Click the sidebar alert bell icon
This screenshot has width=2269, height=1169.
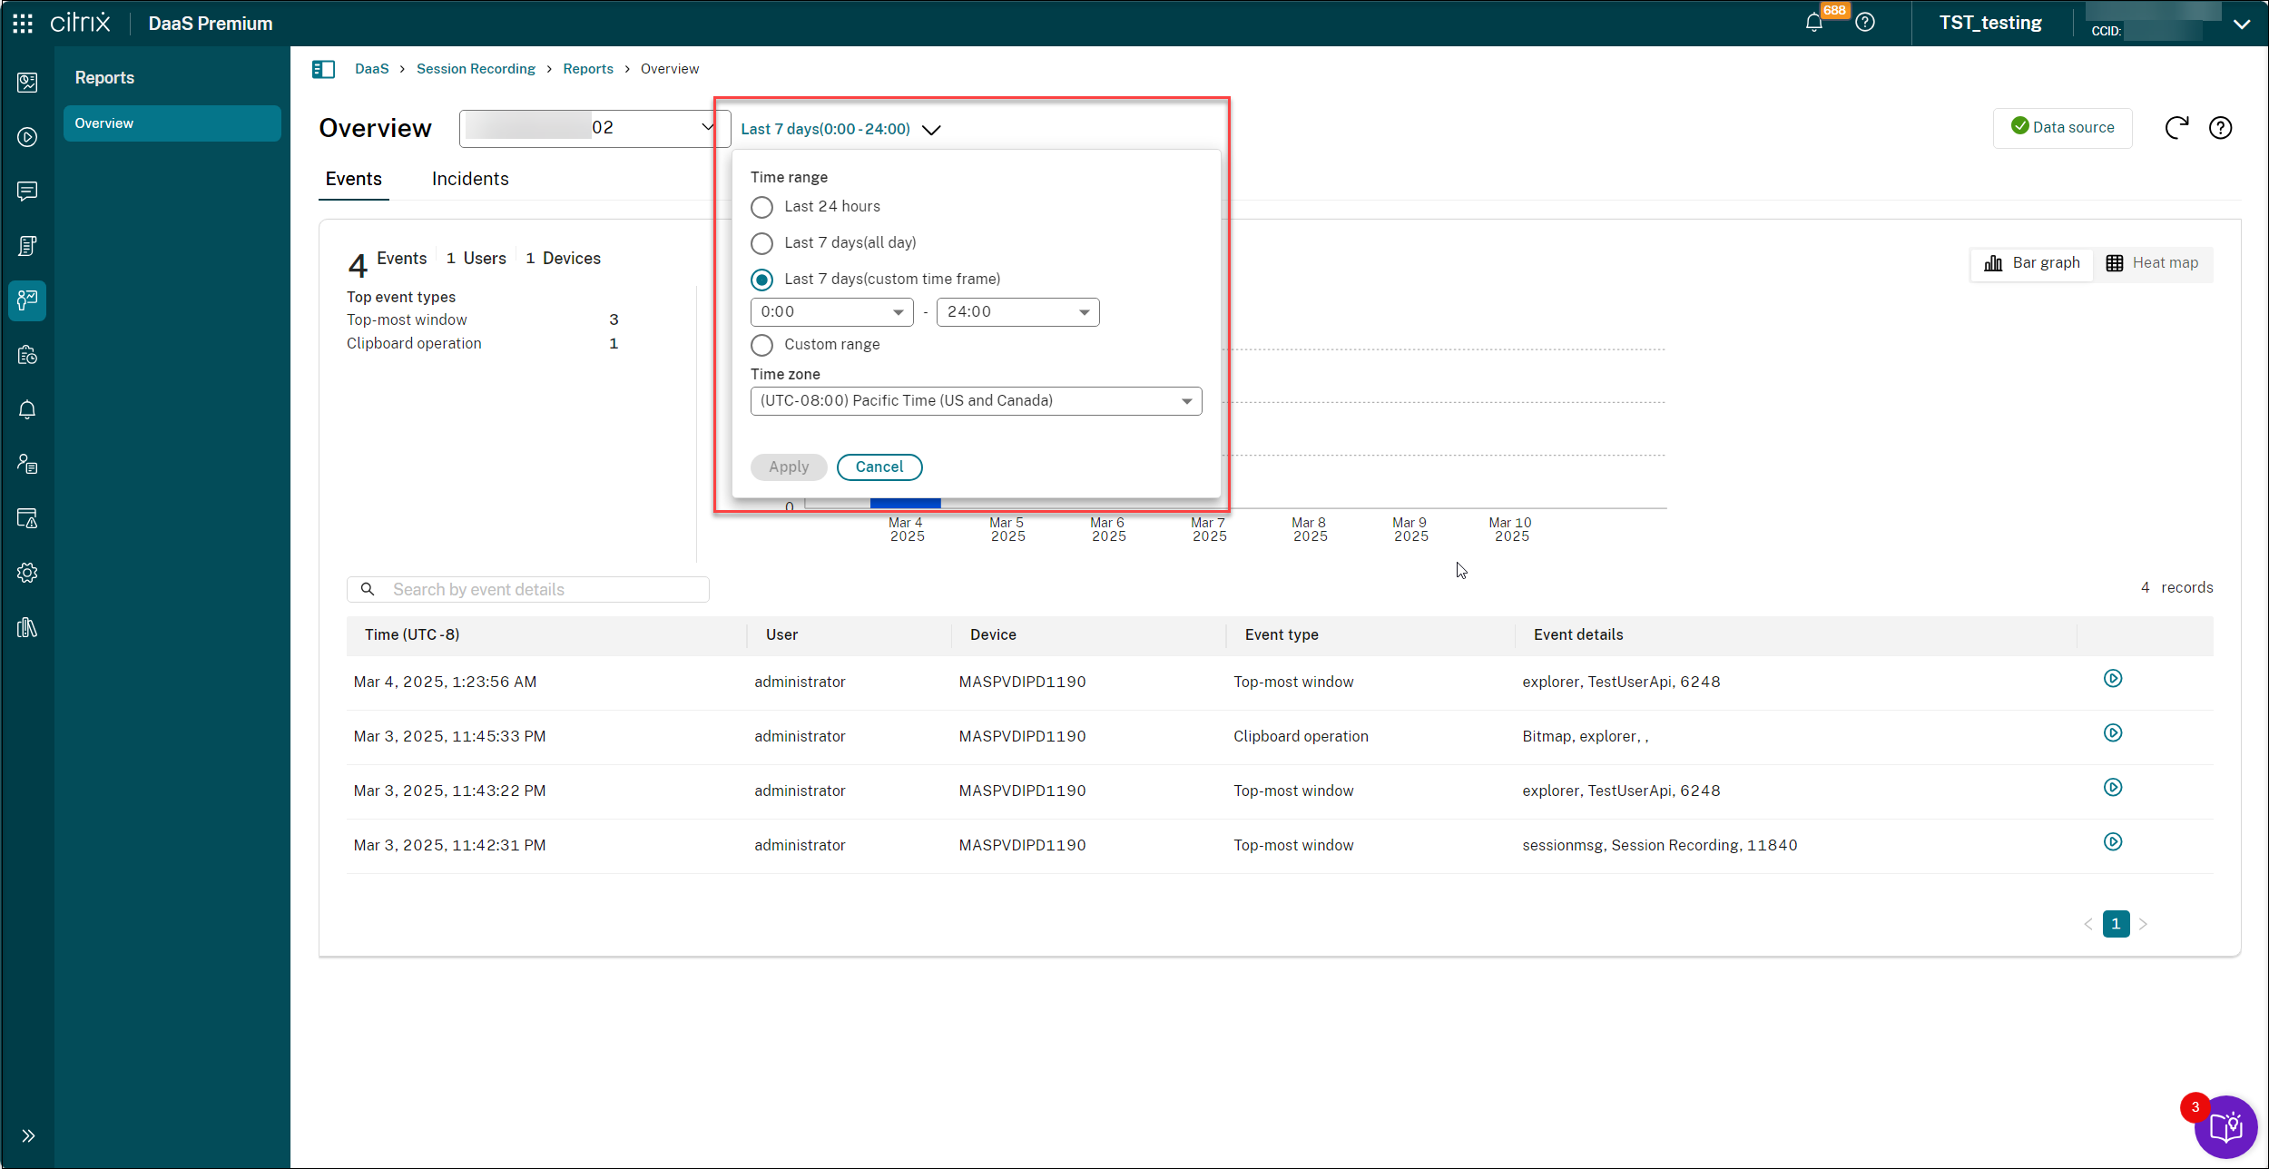tap(27, 409)
